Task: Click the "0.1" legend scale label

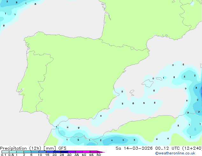Action: (x=4, y=155)
